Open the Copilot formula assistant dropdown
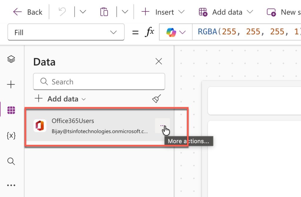This screenshot has width=301, height=197. click(176, 32)
